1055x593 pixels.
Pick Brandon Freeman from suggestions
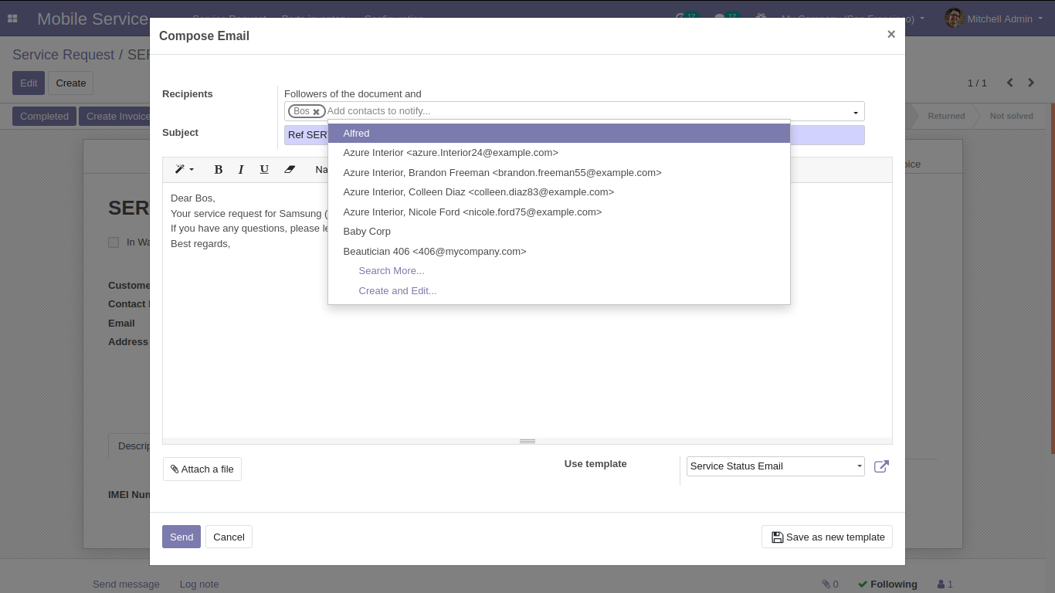click(x=559, y=173)
